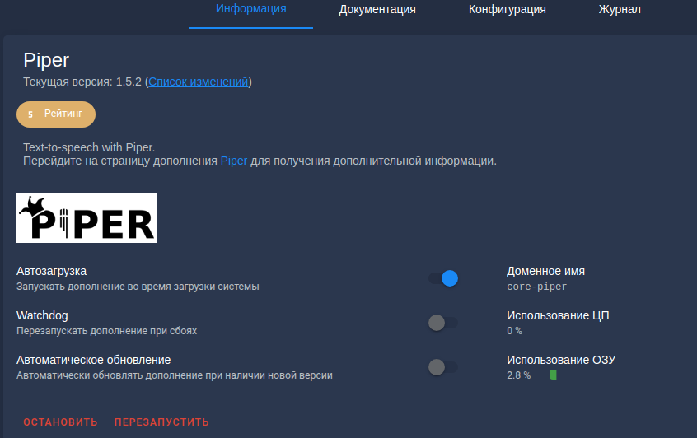Click the core-piper hostname text
Image resolution: width=697 pixels, height=438 pixels.
tap(537, 287)
